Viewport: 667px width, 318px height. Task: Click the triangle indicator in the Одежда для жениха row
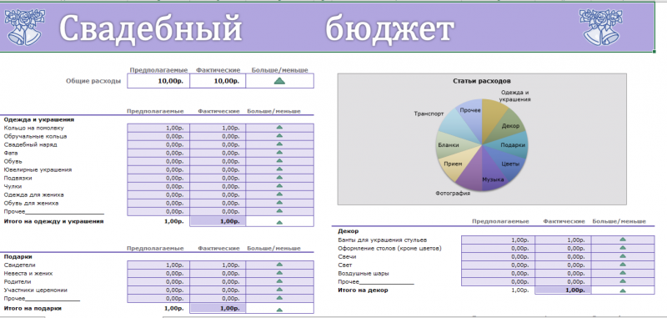(x=279, y=194)
